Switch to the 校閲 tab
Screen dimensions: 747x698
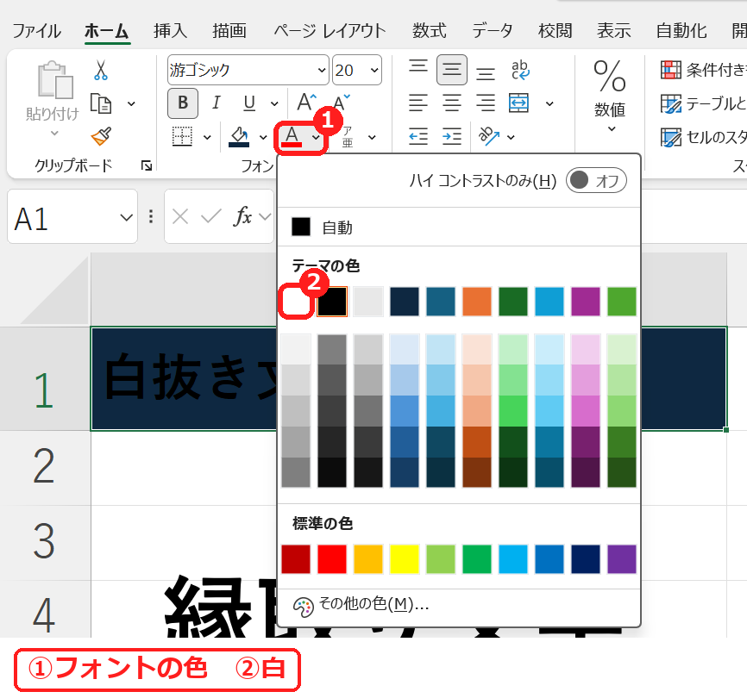click(555, 31)
